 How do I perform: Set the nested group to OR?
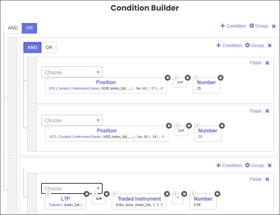click(x=49, y=48)
